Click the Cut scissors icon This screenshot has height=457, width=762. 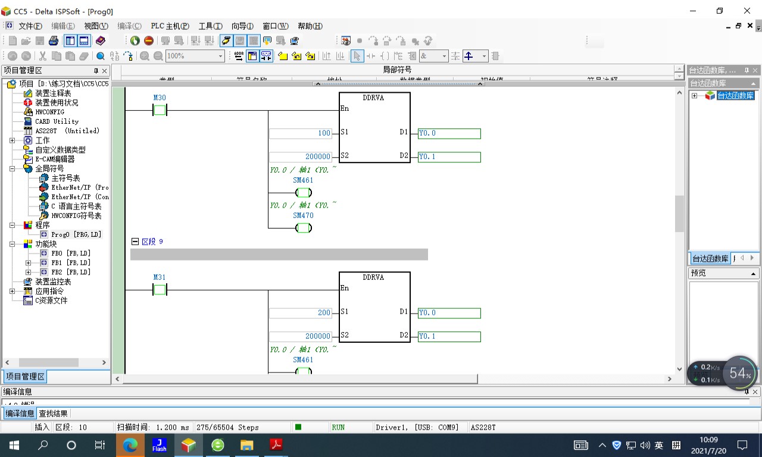pyautogui.click(x=43, y=56)
